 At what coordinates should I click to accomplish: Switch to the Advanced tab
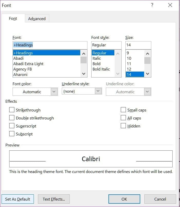point(37,19)
